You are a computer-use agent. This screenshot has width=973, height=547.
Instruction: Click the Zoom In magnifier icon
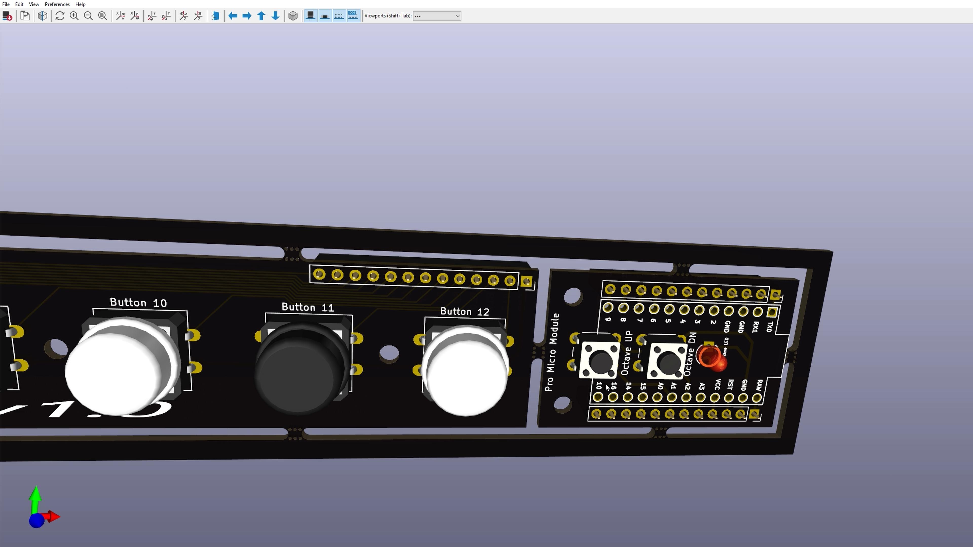[74, 16]
